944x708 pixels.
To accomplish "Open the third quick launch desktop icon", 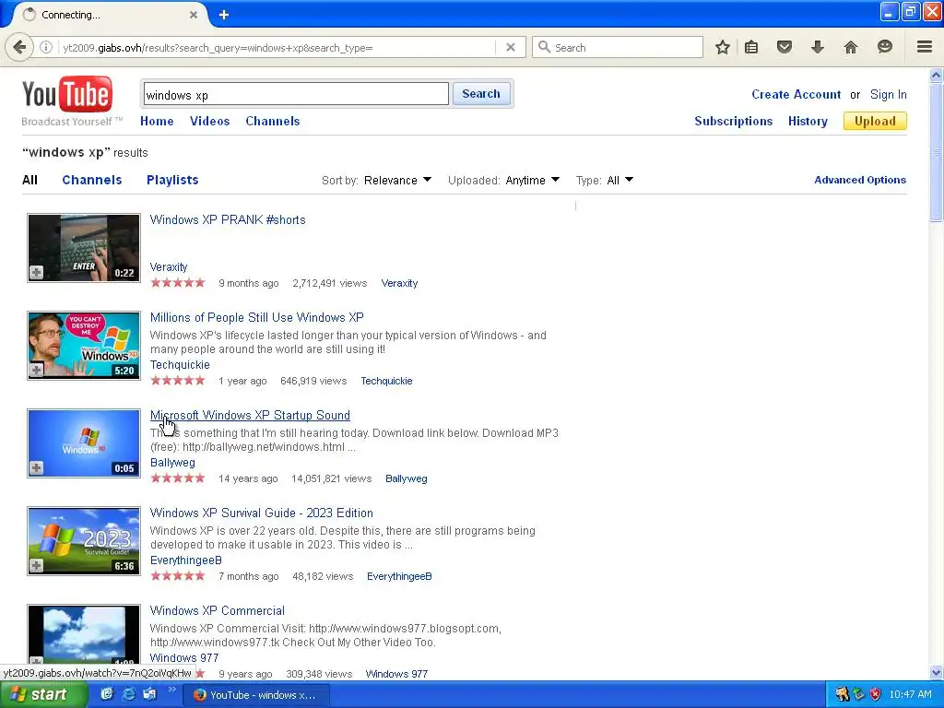I will point(149,694).
